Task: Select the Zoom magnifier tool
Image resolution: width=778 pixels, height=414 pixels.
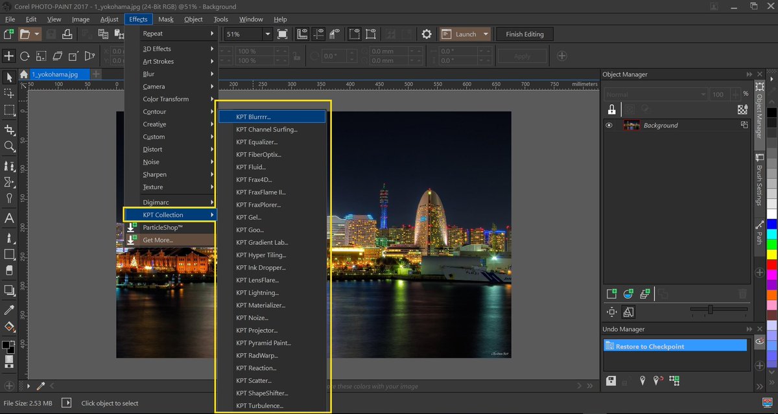Action: point(9,147)
